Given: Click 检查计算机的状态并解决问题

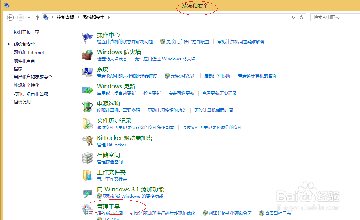Looking at the screenshot, I should pos(125,41).
